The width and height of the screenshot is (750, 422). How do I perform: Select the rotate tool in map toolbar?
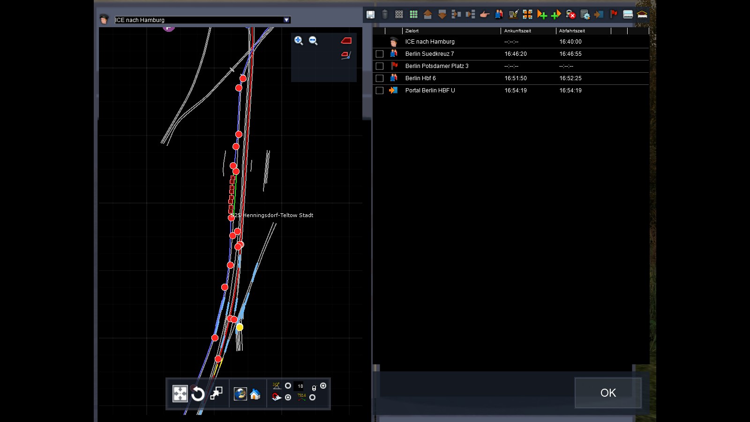pyautogui.click(x=198, y=394)
